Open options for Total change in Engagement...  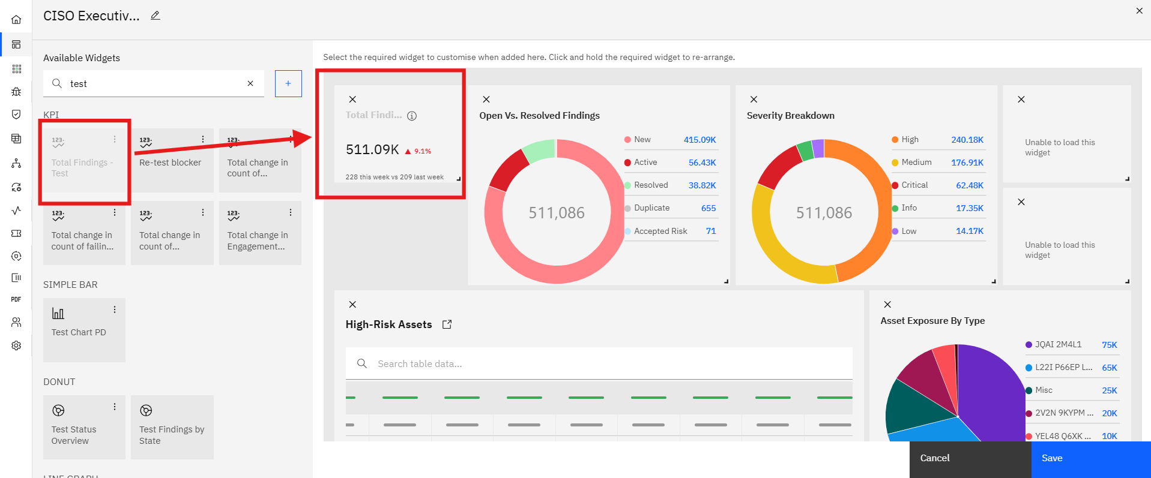[x=291, y=212]
